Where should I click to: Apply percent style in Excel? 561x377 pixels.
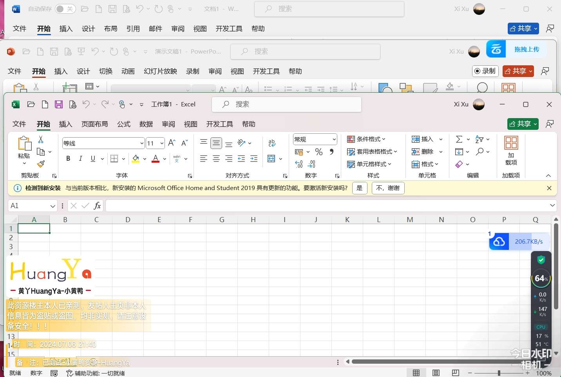(x=319, y=152)
